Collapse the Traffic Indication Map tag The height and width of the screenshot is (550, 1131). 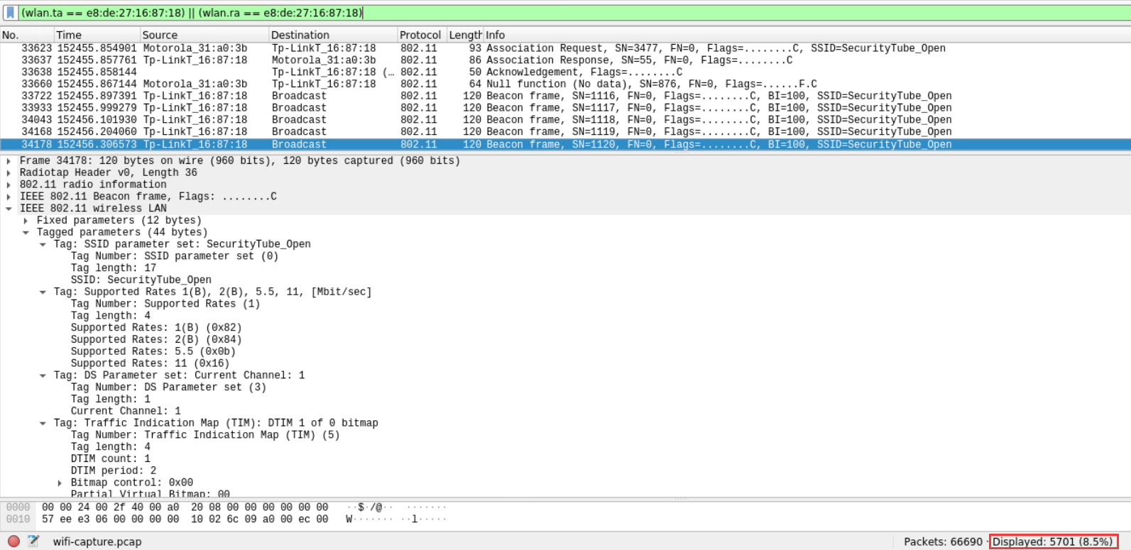tap(43, 423)
